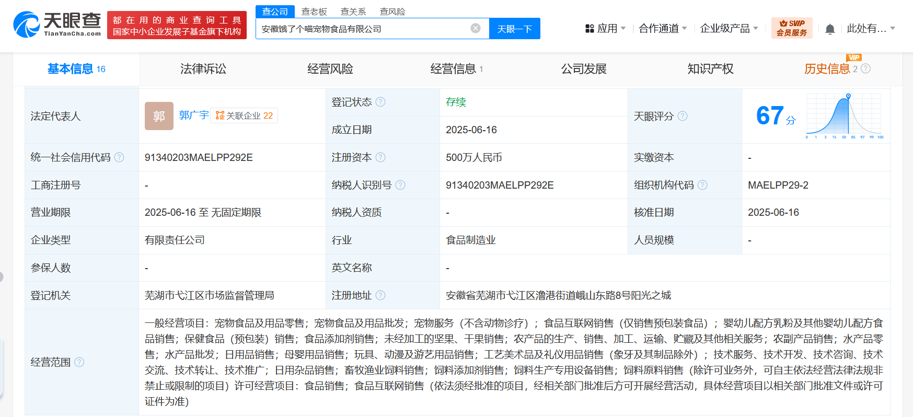Screen dimensions: 913x417
Task: Switch to the 法律诉讼 tab
Action: pos(203,69)
